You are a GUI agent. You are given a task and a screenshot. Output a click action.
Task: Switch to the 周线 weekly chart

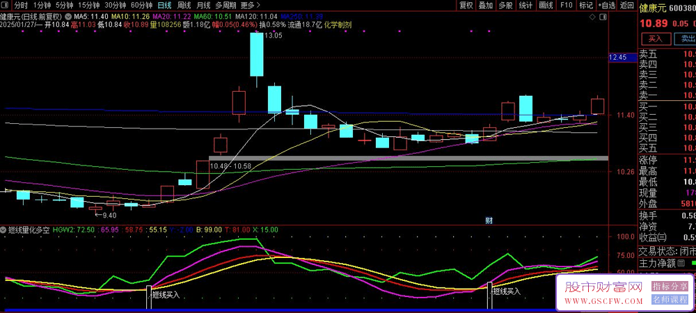(x=184, y=5)
